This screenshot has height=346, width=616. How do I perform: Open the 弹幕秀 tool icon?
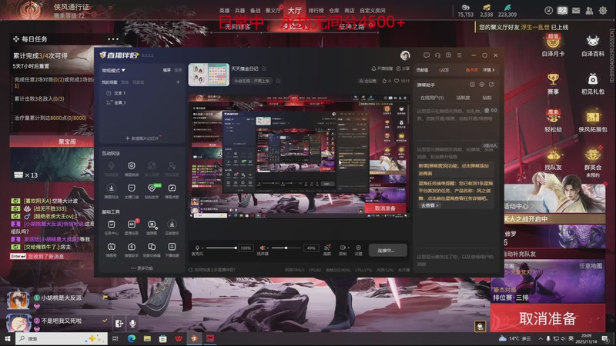(111, 249)
